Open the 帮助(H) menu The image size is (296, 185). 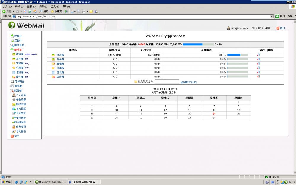tap(67, 7)
